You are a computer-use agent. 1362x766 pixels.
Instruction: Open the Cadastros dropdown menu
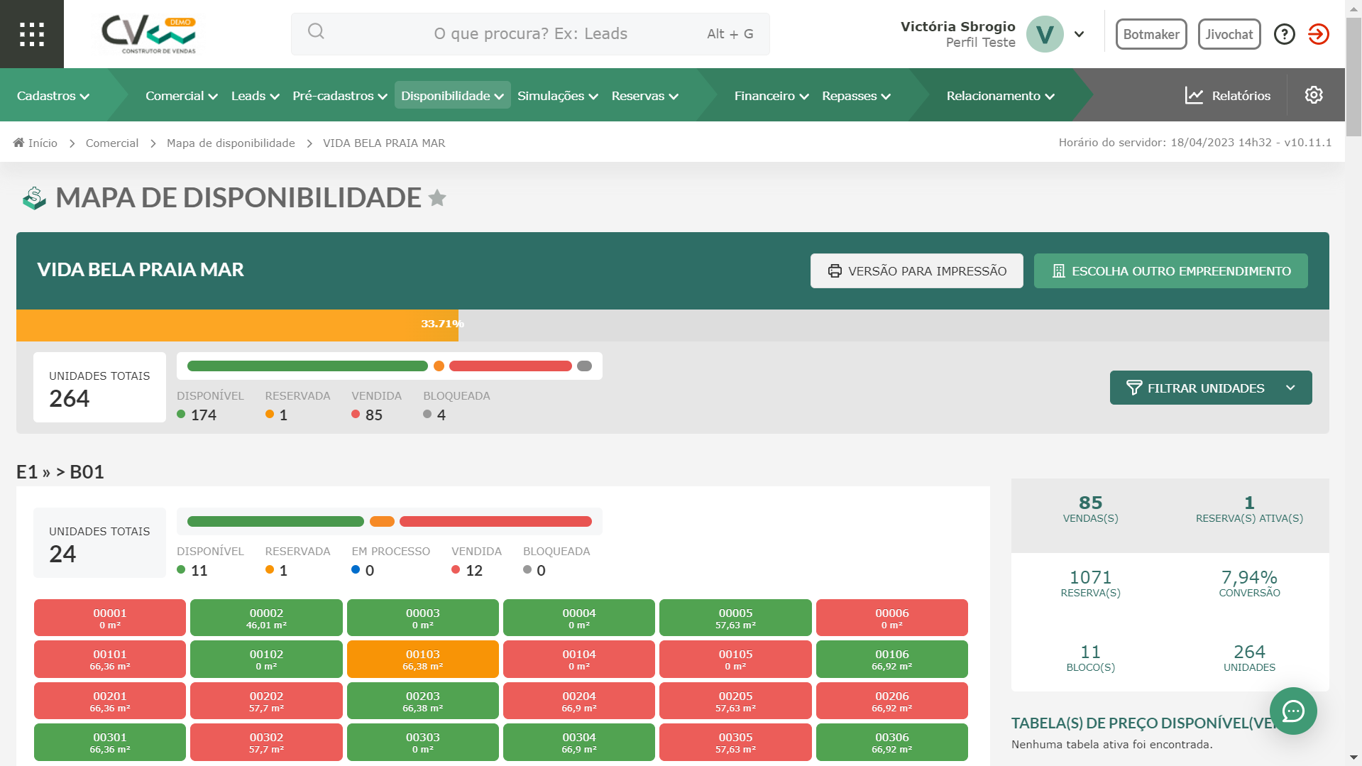[53, 96]
